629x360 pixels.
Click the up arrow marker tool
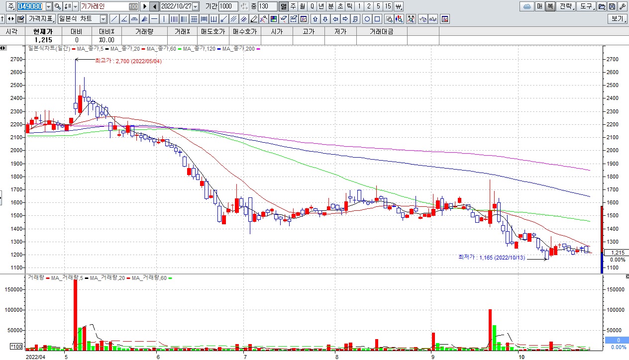[315, 19]
